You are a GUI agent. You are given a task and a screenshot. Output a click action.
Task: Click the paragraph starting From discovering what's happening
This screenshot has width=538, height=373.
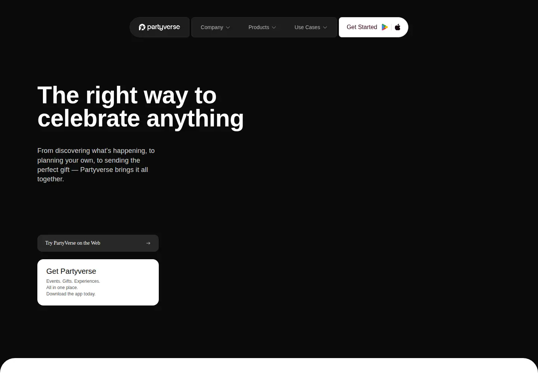point(96,165)
